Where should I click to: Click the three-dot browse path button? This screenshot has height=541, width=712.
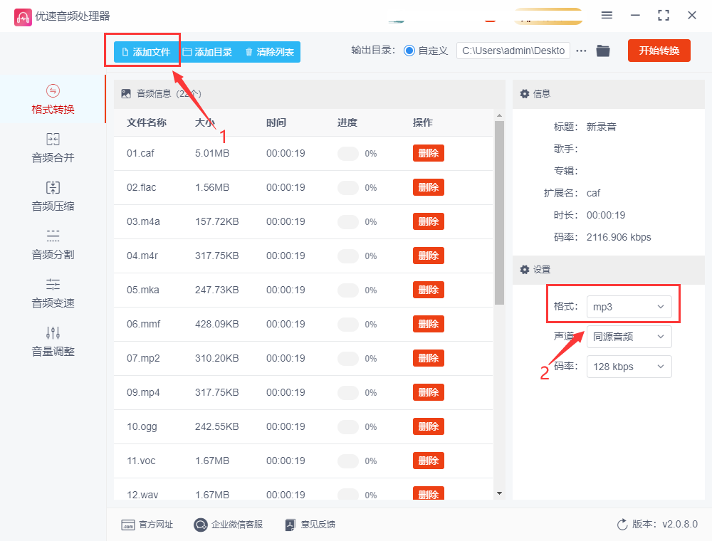[x=581, y=51]
